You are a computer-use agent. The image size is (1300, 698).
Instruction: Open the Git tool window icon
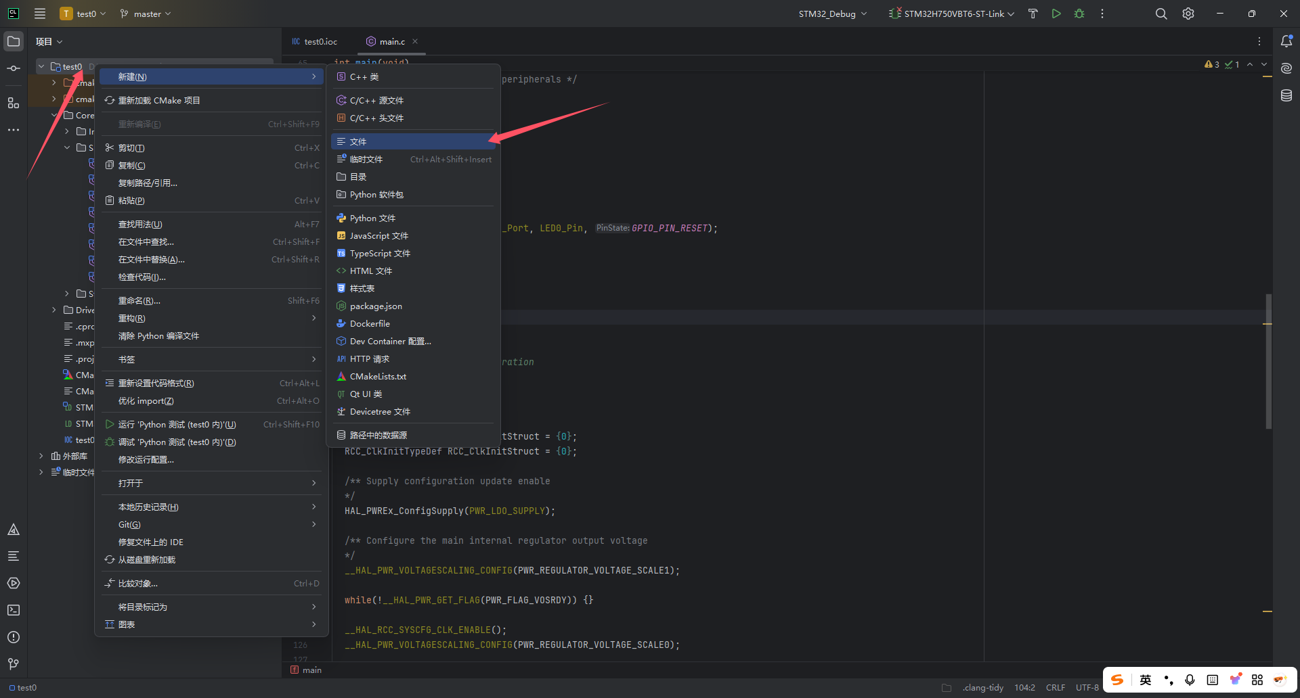14,664
